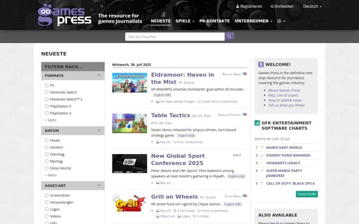Viewport: 359px width, 224px height.
Task: Open the Spiele dropdown menu
Action: [x=185, y=21]
